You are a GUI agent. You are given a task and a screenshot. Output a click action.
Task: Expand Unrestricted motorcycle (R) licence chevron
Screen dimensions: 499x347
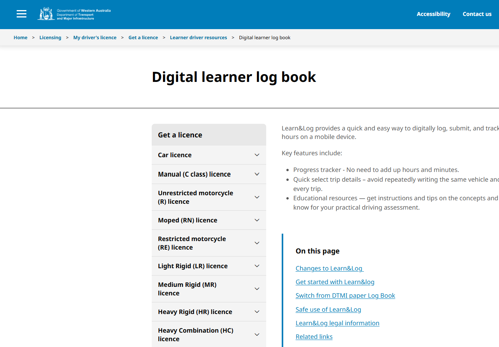point(257,197)
